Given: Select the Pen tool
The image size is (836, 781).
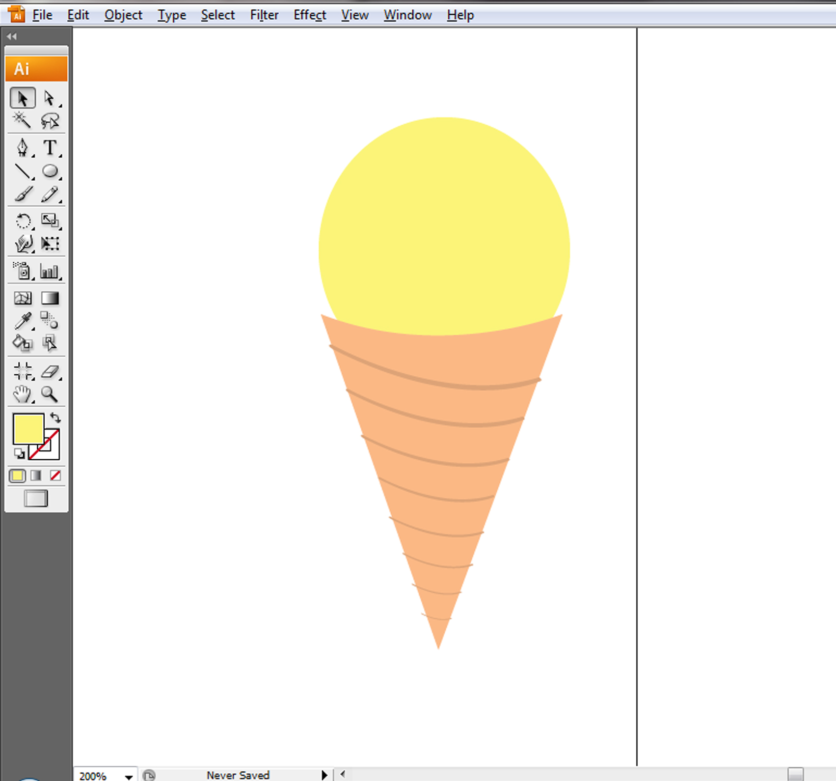Looking at the screenshot, I should click(23, 147).
